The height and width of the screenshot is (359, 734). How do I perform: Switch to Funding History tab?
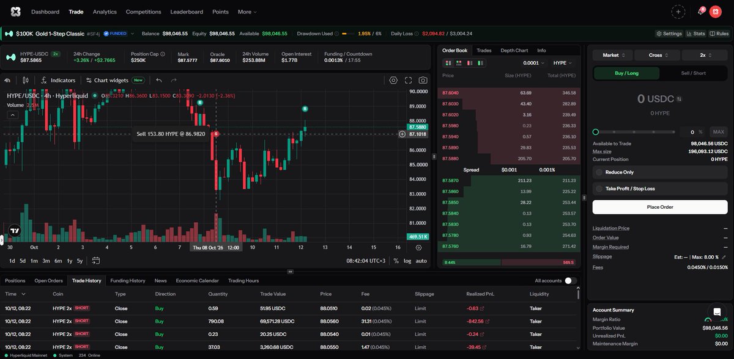tap(127, 281)
